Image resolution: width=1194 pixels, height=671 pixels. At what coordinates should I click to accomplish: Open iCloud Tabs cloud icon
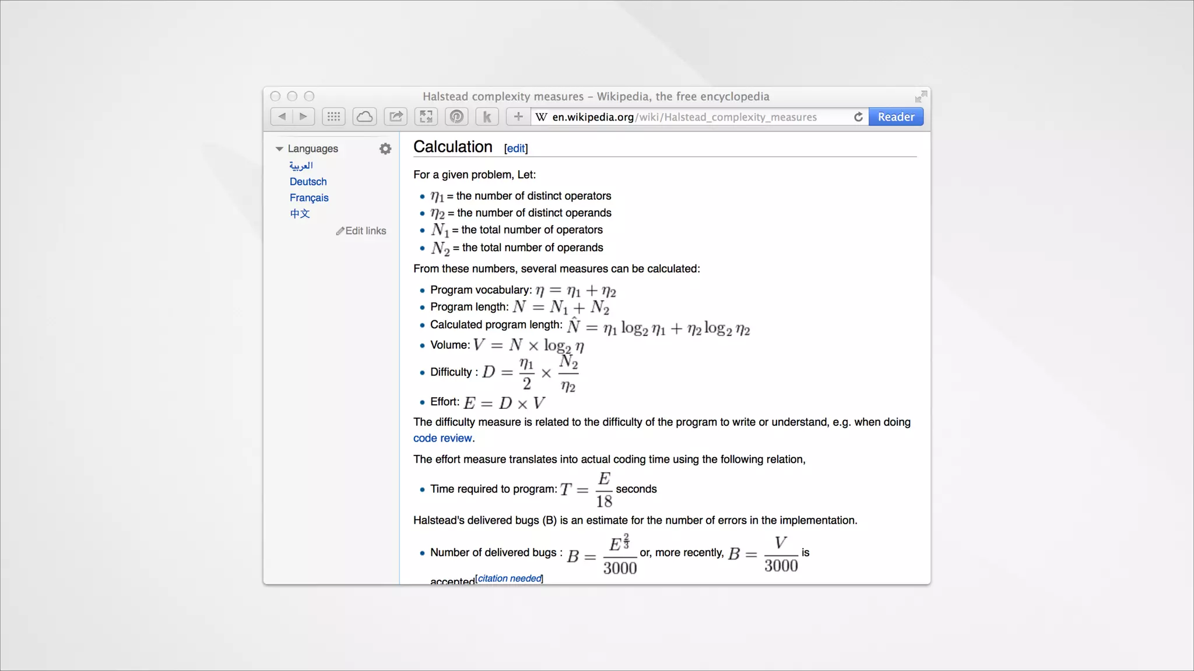point(364,116)
